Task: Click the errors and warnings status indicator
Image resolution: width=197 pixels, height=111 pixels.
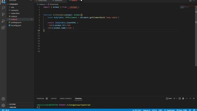Action: (6, 110)
